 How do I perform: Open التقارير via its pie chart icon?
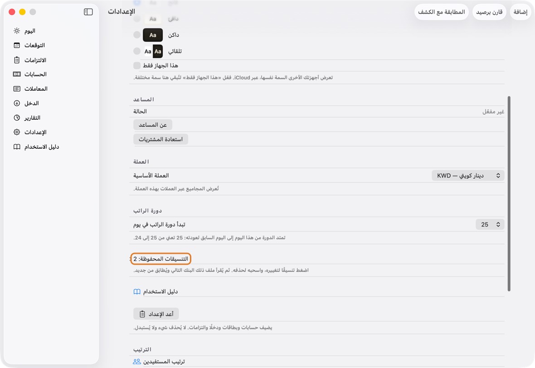17,118
